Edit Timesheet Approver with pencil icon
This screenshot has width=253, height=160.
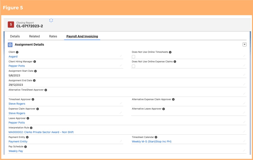[121, 103]
